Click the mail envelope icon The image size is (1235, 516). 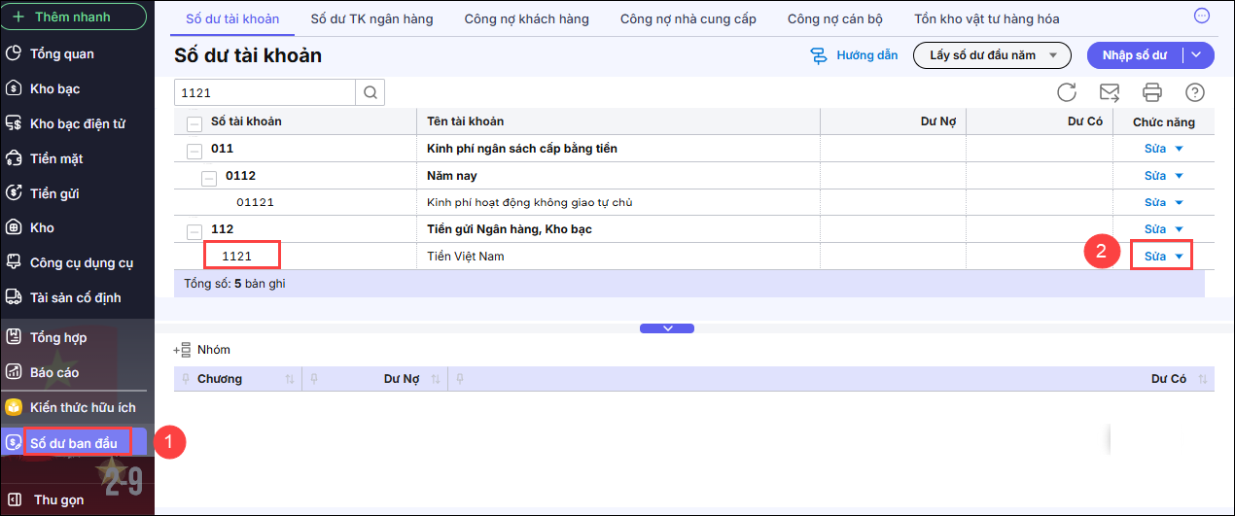(x=1110, y=92)
